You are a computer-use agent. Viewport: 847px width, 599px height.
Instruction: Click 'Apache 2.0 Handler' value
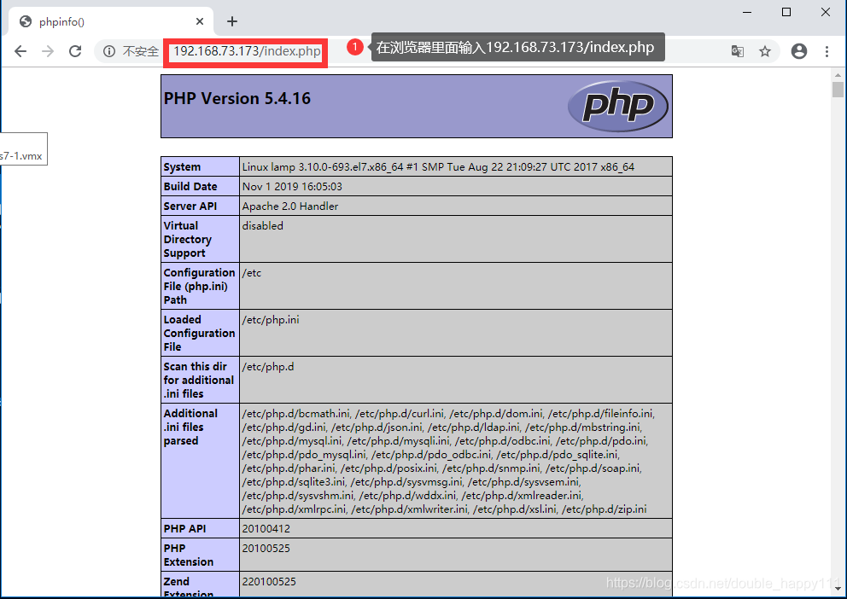pos(290,206)
